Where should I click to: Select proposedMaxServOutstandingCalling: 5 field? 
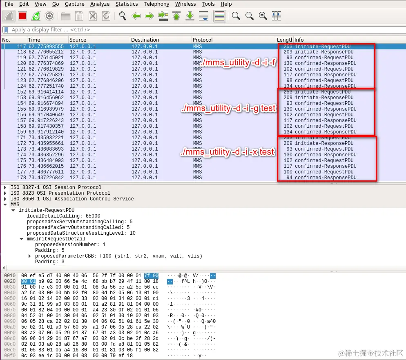(80, 222)
